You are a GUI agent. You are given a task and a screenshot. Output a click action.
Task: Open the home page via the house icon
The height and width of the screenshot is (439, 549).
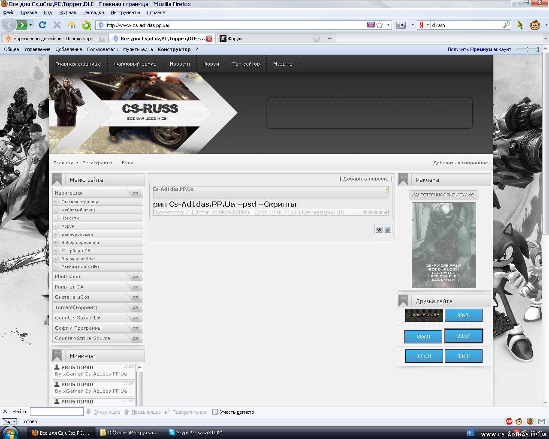72,25
